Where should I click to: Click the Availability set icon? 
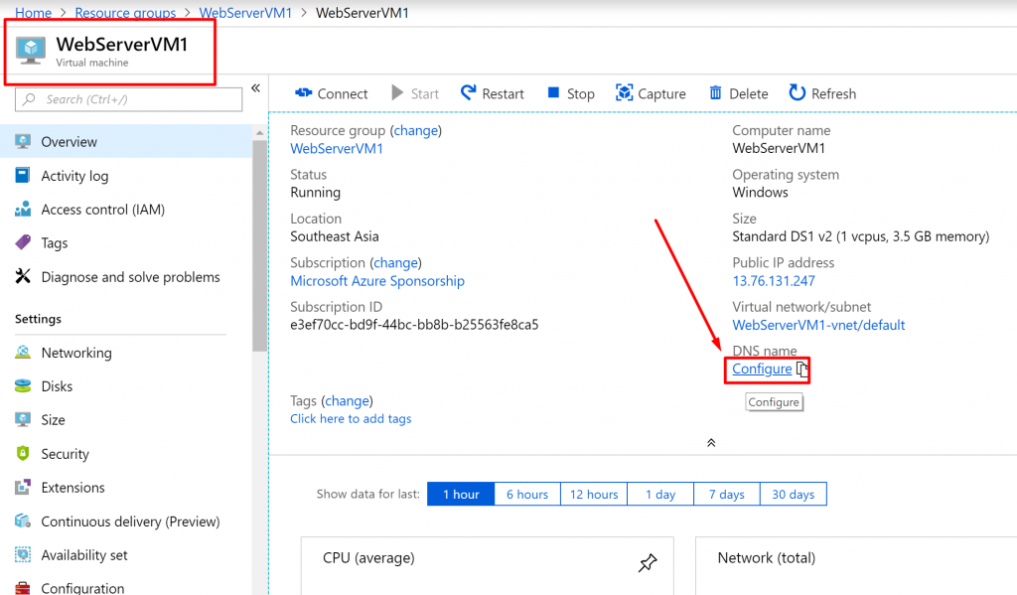(23, 555)
